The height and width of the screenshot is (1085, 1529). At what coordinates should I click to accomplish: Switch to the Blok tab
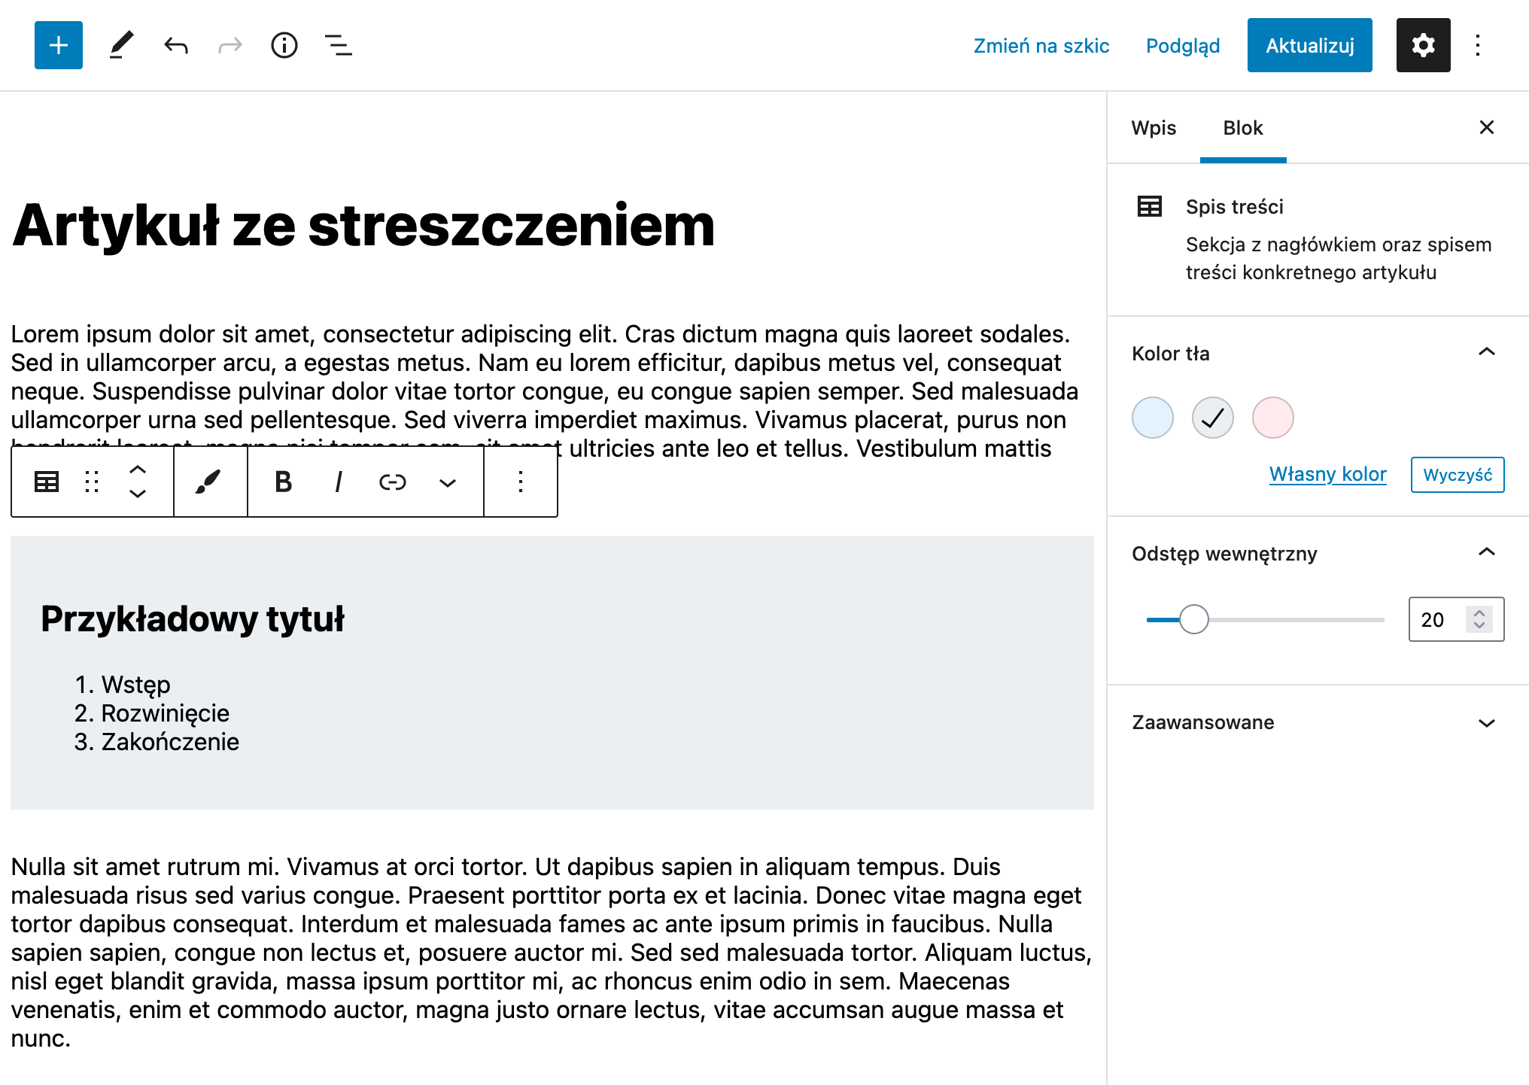point(1243,128)
